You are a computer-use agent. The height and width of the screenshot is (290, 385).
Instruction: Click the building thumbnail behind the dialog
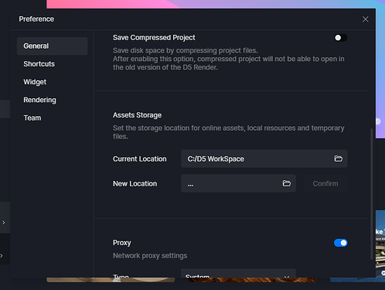coord(380,245)
